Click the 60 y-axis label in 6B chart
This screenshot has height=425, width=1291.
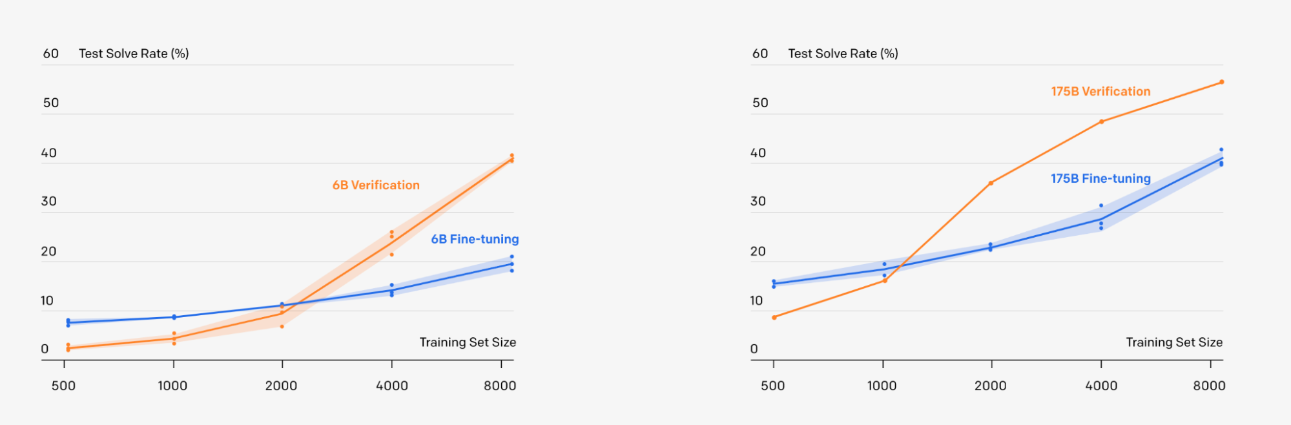50,54
